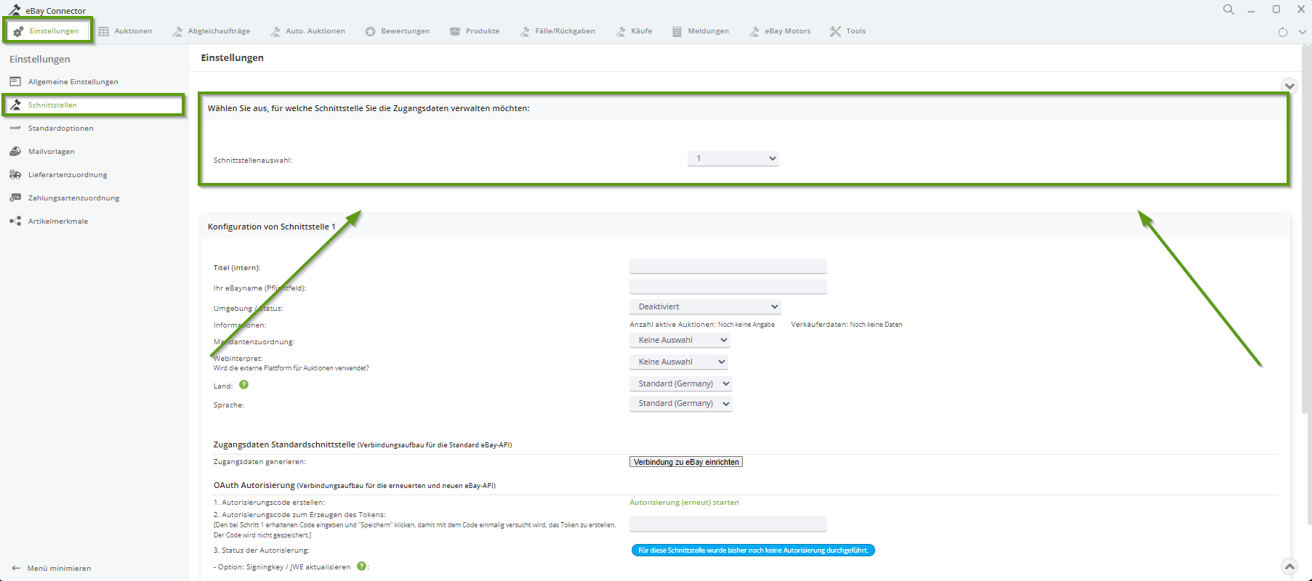This screenshot has width=1312, height=581.
Task: Open the Umgebung / Status dropdown
Action: pos(705,306)
